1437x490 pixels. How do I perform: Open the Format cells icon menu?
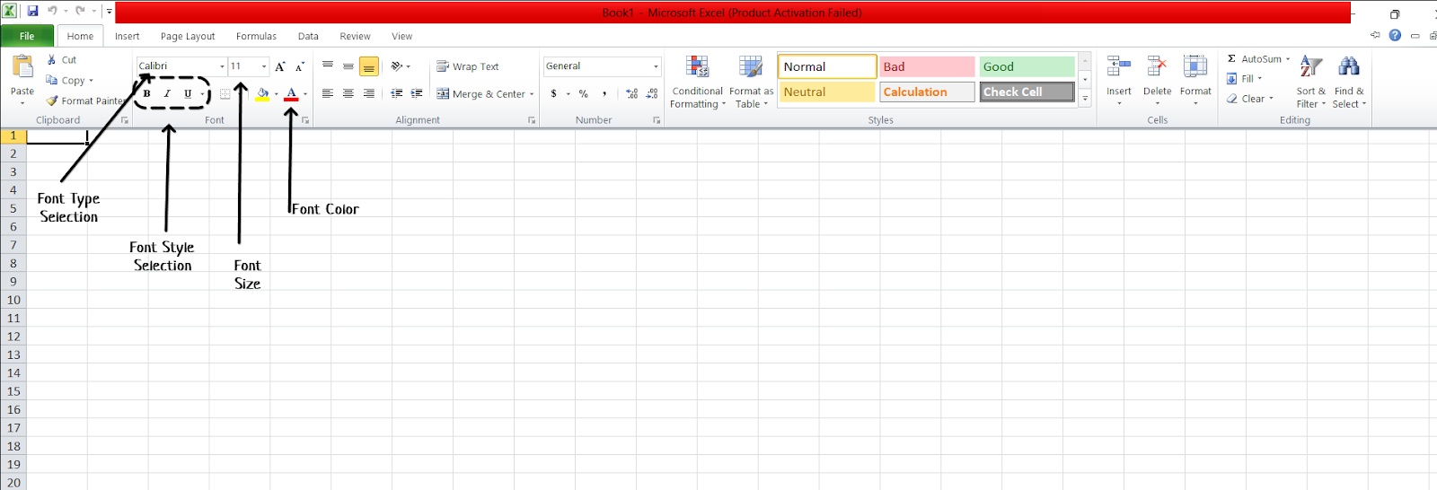coord(1195,66)
